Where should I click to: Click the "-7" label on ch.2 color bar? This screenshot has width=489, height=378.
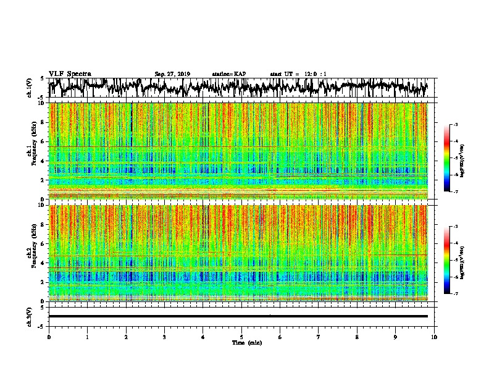point(455,293)
